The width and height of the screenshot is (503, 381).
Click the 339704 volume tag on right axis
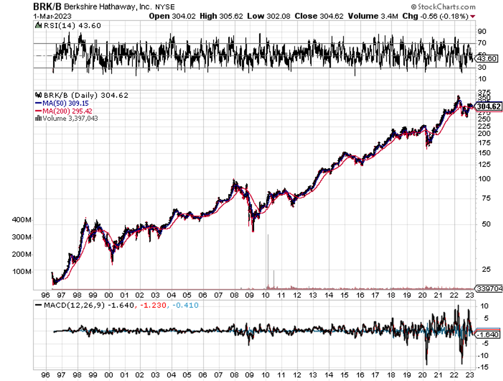489,287
